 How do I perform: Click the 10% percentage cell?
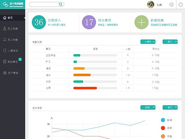pos(155,75)
